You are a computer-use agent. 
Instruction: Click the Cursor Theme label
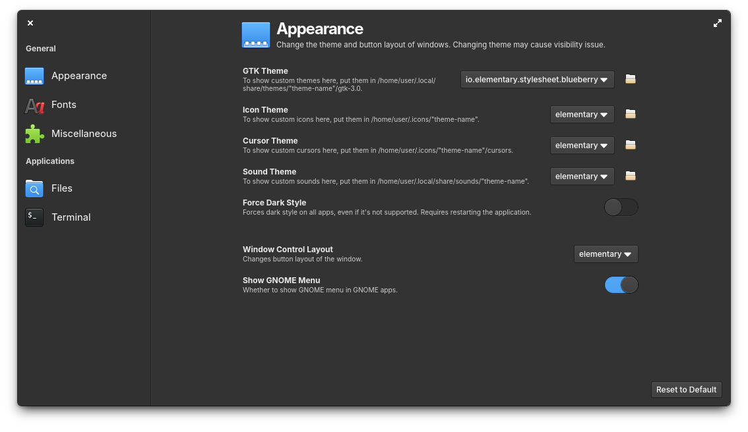click(x=270, y=140)
